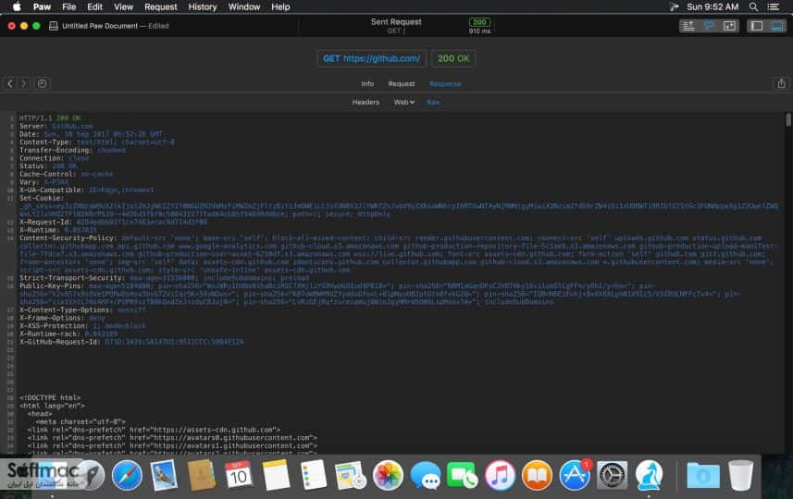Open the sort requests toolbar icon

click(688, 26)
